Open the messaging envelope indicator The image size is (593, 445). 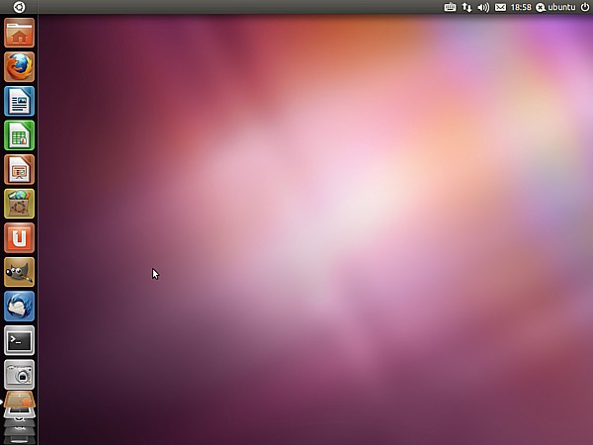(500, 7)
